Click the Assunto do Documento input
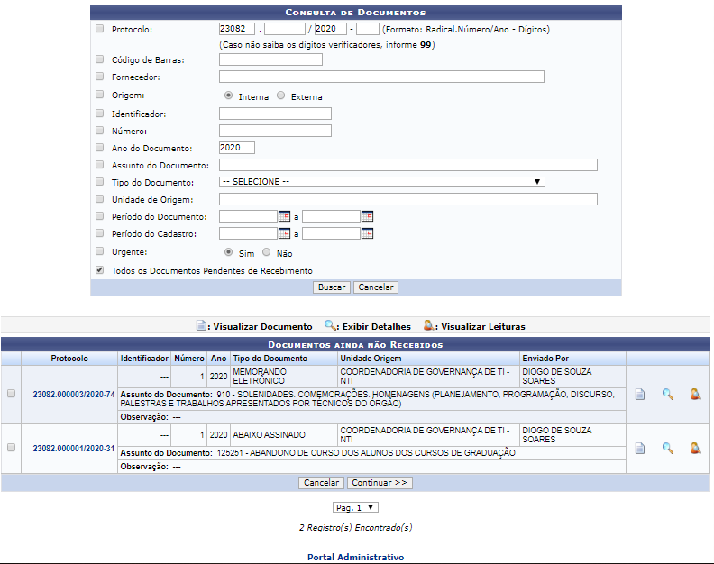 [x=408, y=165]
